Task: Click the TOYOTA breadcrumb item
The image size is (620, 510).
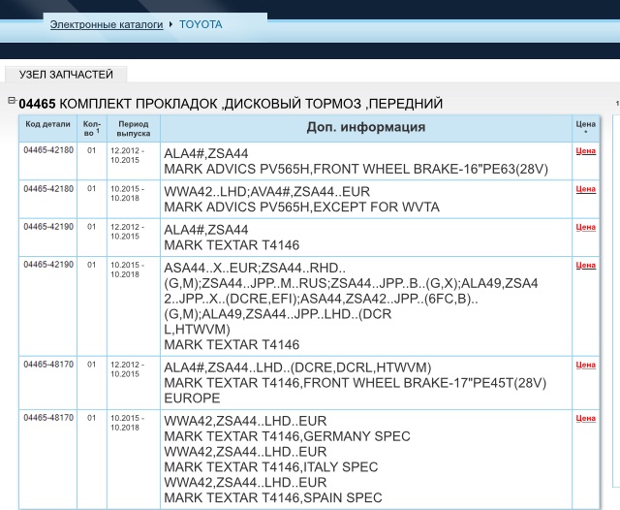Action: (201, 24)
